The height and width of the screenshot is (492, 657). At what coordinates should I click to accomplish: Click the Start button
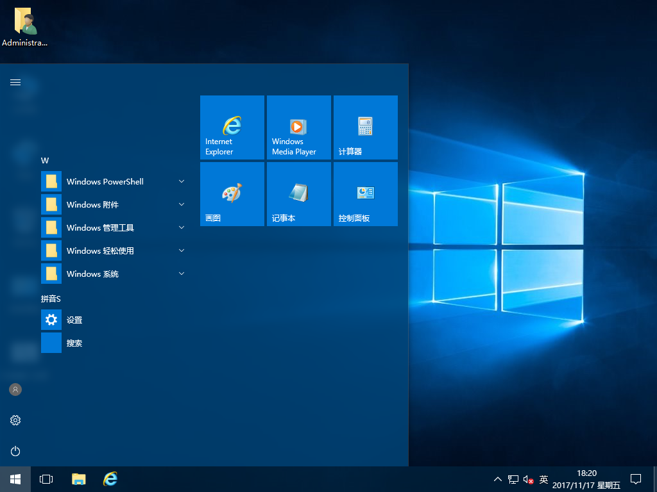pyautogui.click(x=13, y=479)
